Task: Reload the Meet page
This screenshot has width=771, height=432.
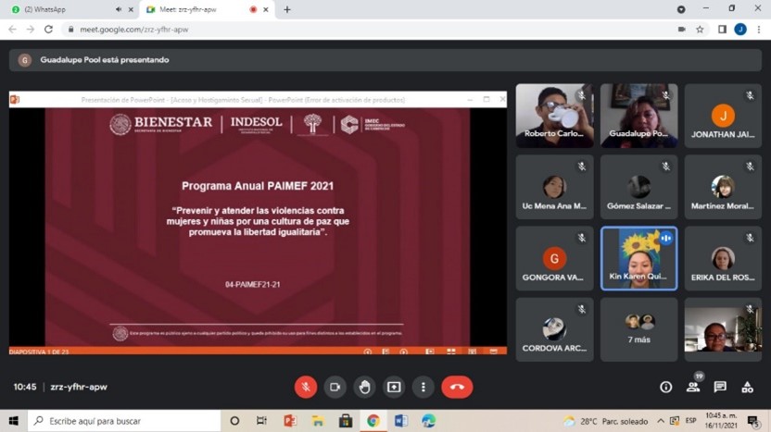Action: tap(48, 30)
